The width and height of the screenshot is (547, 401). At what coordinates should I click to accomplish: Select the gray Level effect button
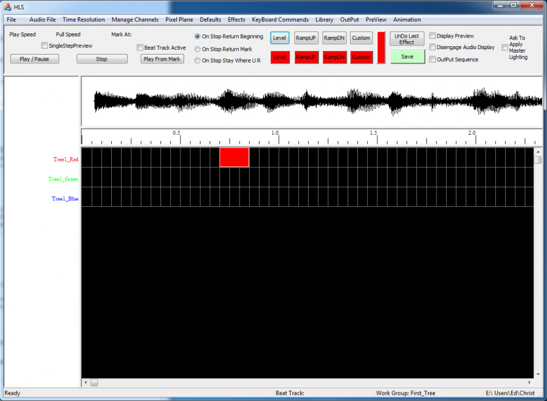click(x=280, y=38)
